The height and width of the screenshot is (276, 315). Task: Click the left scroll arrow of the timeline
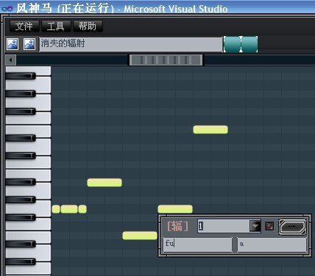[10, 60]
